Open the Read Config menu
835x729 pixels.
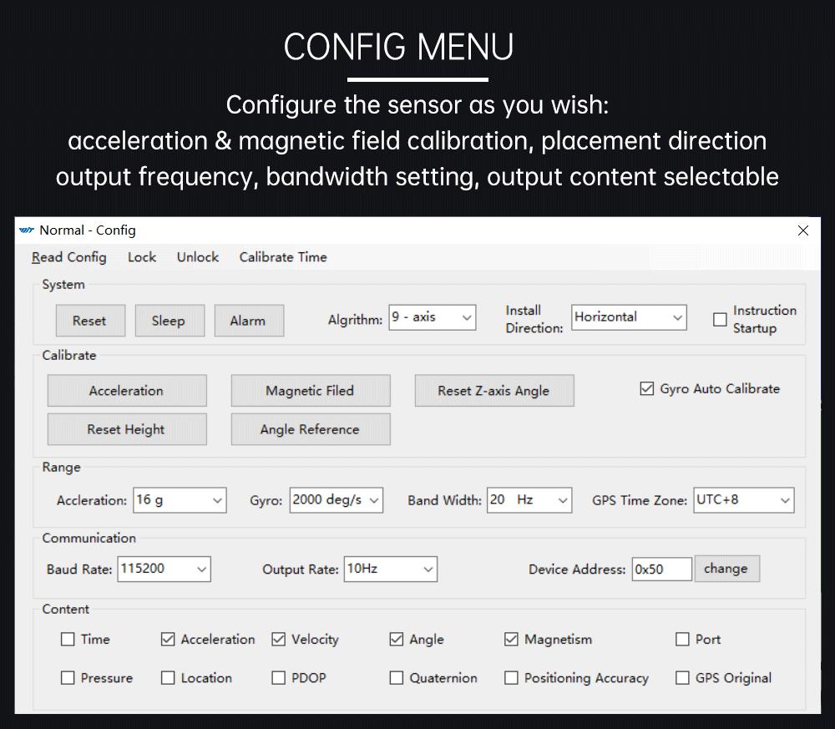coord(69,257)
